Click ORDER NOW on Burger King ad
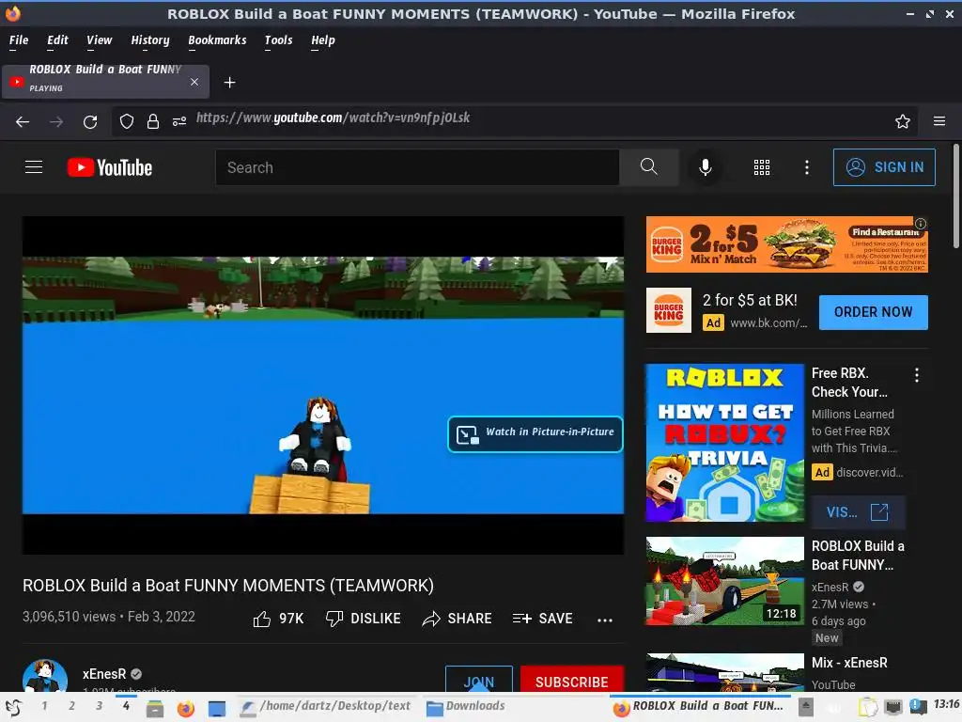The height and width of the screenshot is (722, 962). point(873,312)
